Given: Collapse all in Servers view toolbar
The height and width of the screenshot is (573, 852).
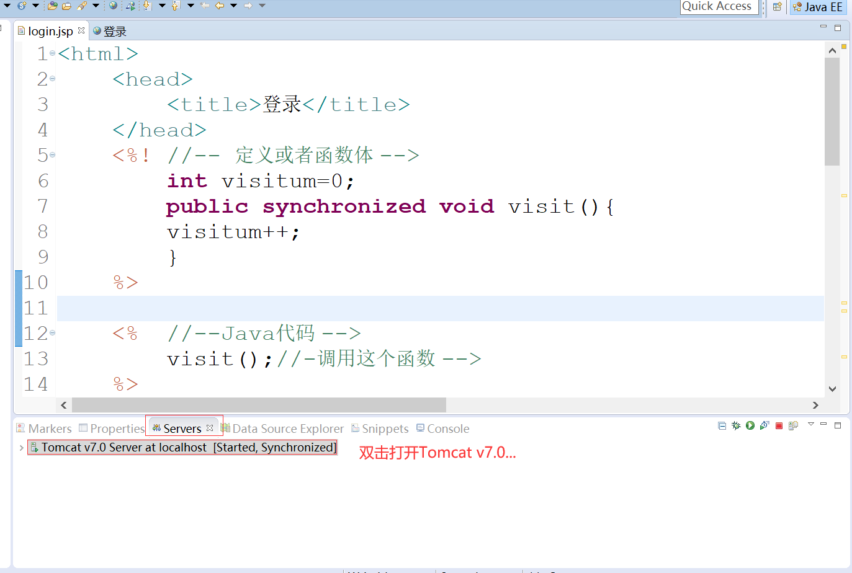Looking at the screenshot, I should pyautogui.click(x=722, y=425).
